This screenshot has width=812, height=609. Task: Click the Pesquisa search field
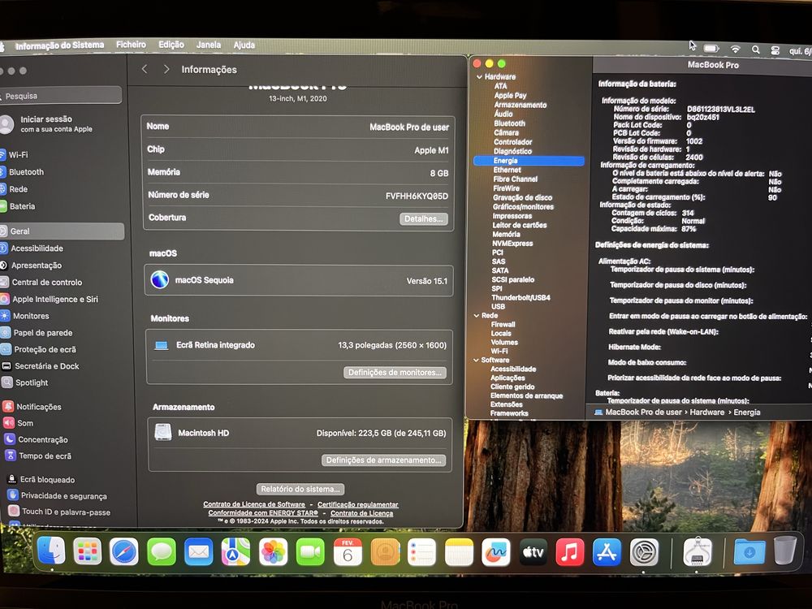[x=61, y=95]
